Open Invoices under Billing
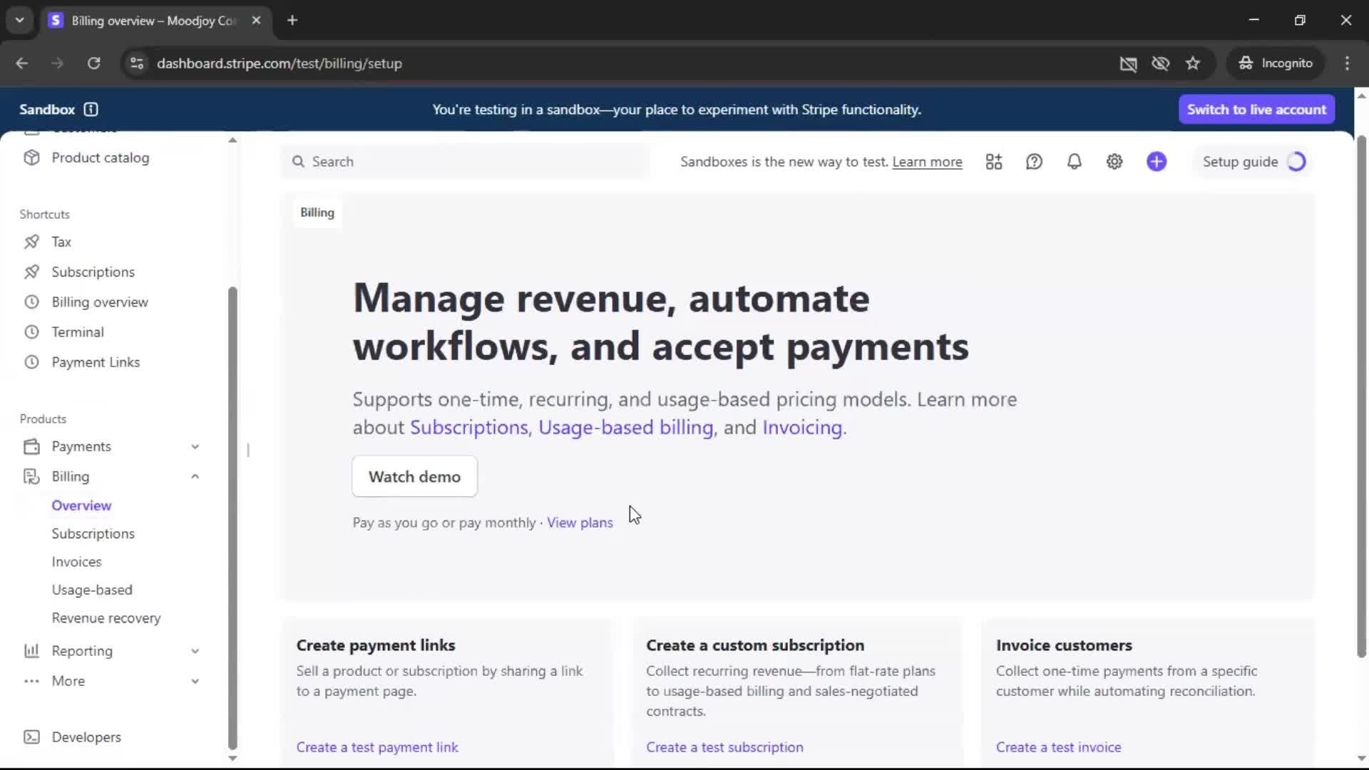Image resolution: width=1369 pixels, height=770 pixels. (x=76, y=562)
